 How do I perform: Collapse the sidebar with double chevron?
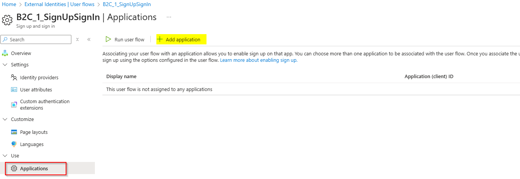click(89, 39)
